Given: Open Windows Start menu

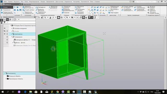Looking at the screenshot, I should click(3, 92).
